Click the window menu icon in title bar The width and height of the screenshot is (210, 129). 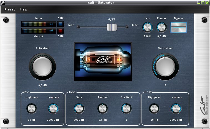3,3
